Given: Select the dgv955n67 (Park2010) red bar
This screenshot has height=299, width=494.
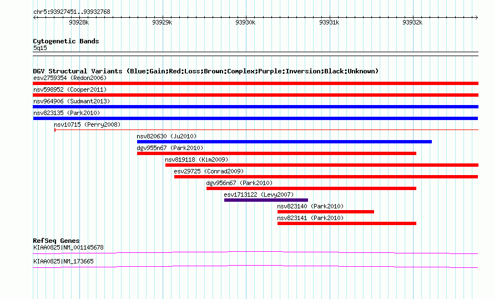Looking at the screenshot, I should click(x=276, y=153).
